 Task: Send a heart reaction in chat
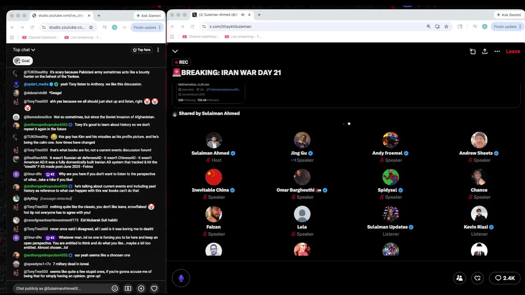point(154,288)
